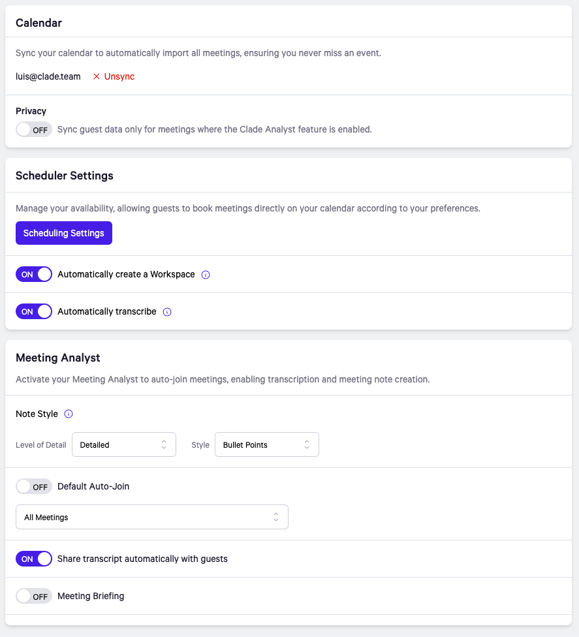Disable Automatically create a Workspace toggle

point(34,274)
